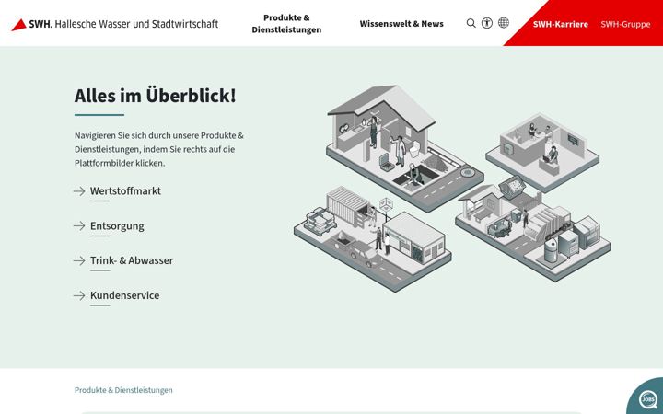Click the arrow before Kundenservice
The height and width of the screenshot is (414, 663).
pyautogui.click(x=79, y=295)
